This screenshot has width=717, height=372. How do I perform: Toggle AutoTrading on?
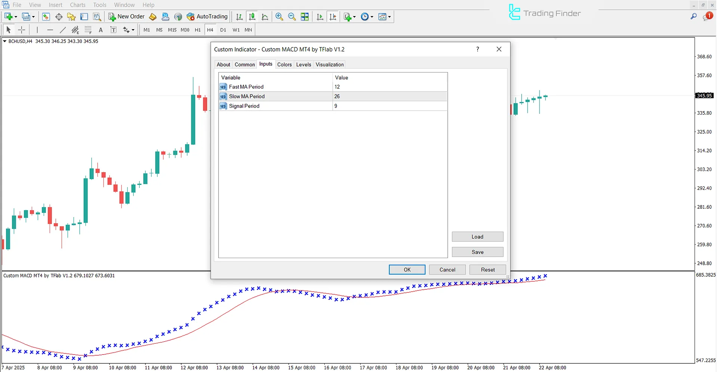(207, 16)
